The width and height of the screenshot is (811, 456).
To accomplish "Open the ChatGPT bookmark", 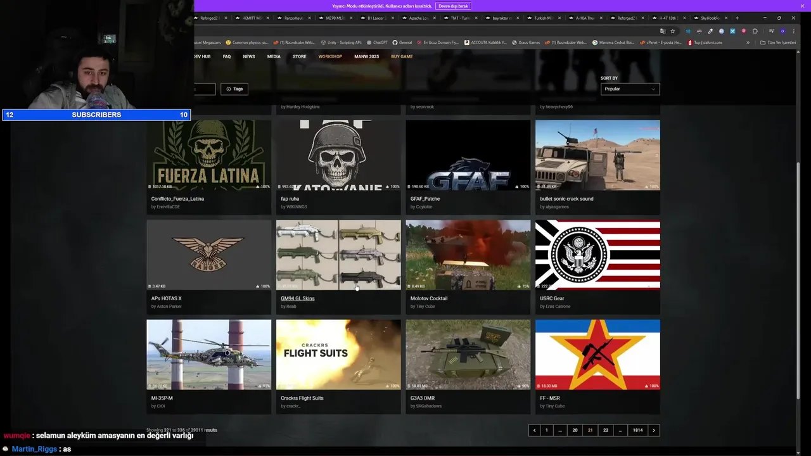I will [377, 42].
